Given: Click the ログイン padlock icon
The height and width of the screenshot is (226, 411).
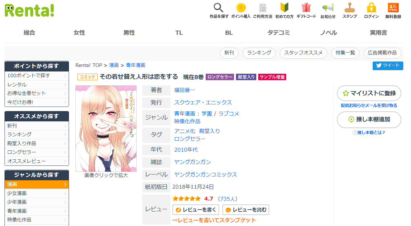Looking at the screenshot, I should point(371,8).
